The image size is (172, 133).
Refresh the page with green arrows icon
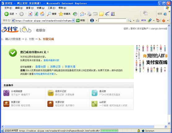click(36, 14)
